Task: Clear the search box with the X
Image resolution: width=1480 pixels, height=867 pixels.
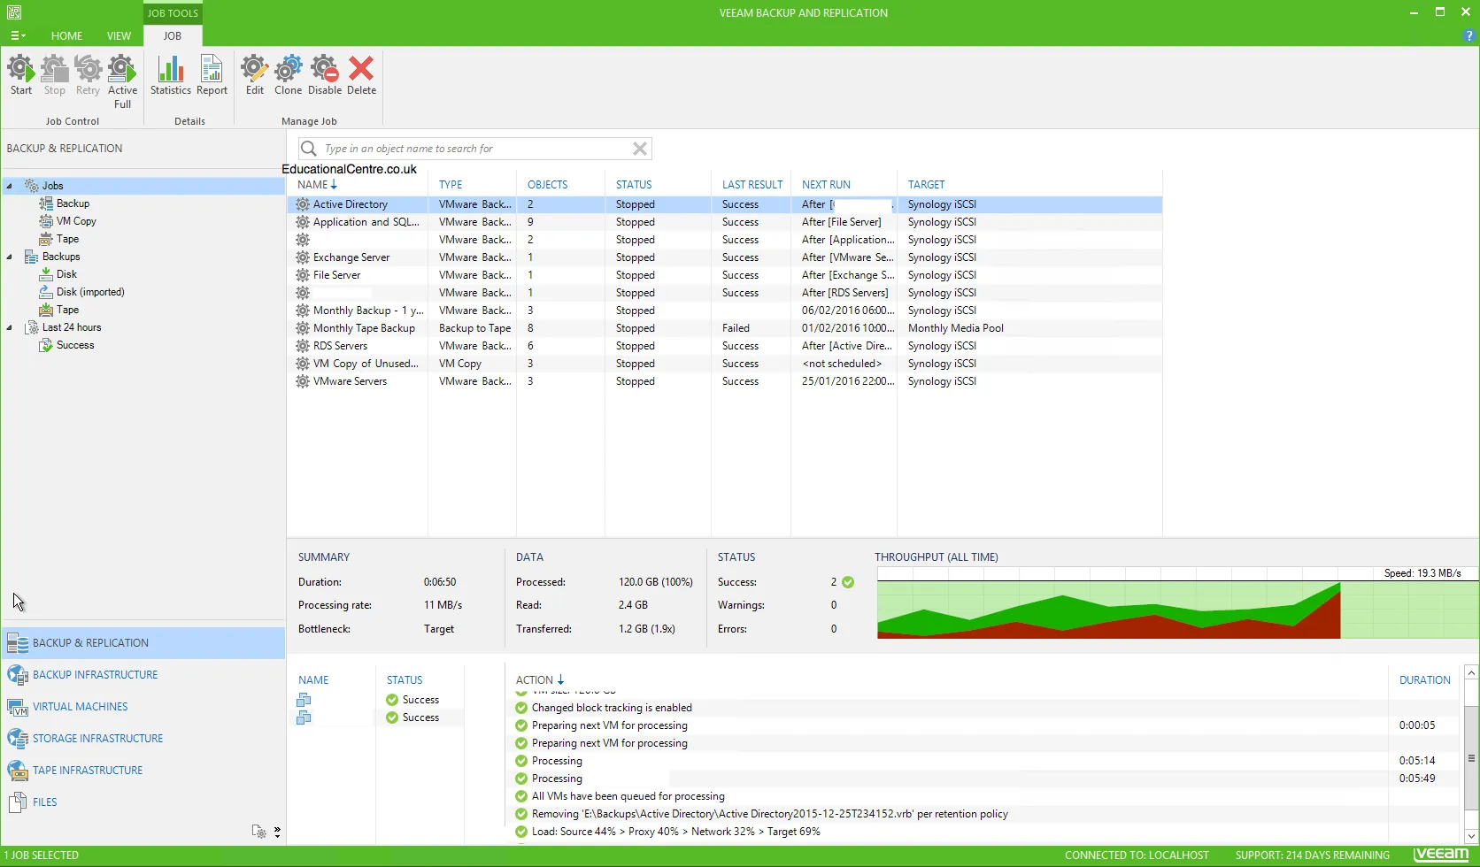Action: pos(640,149)
